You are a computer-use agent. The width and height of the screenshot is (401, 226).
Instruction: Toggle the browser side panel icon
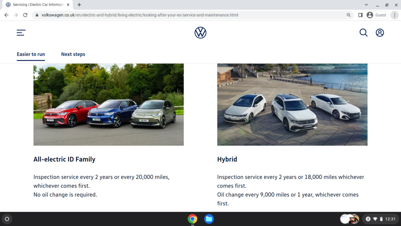click(x=360, y=15)
